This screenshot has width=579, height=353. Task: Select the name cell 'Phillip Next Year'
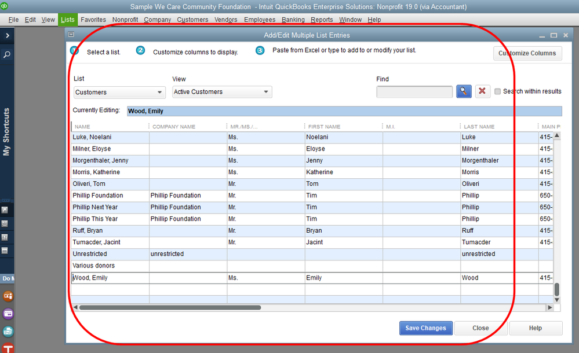[110, 207]
